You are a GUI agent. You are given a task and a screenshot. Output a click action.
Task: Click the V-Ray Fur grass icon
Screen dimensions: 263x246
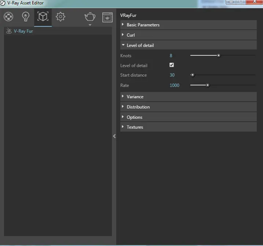click(9, 31)
